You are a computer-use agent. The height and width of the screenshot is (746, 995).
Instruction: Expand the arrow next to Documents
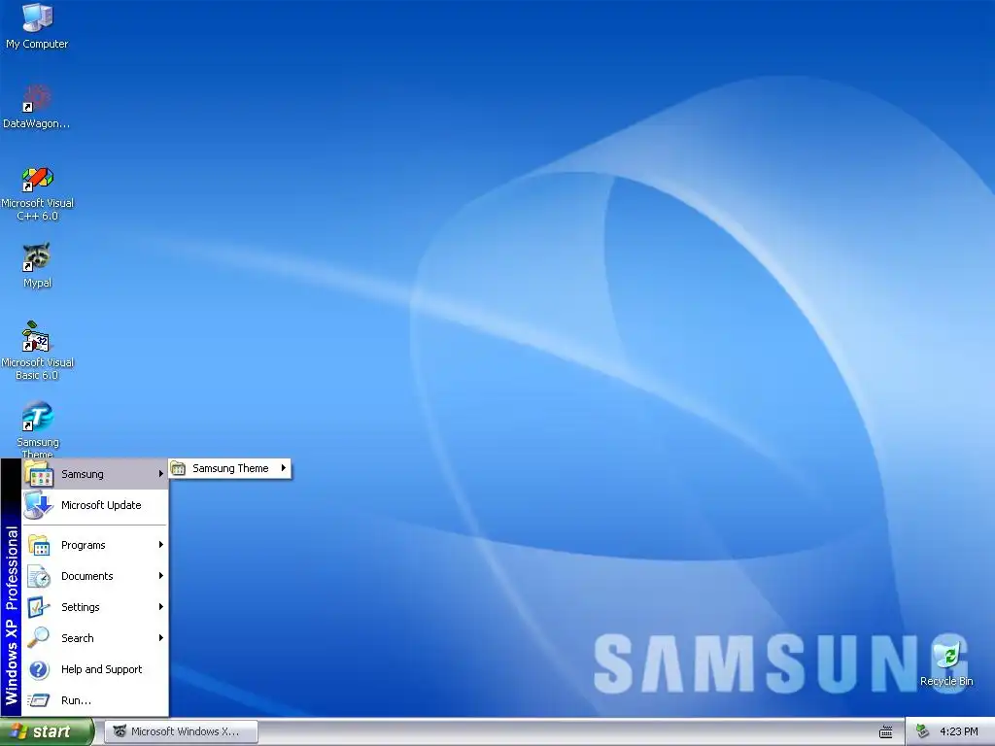click(x=161, y=576)
